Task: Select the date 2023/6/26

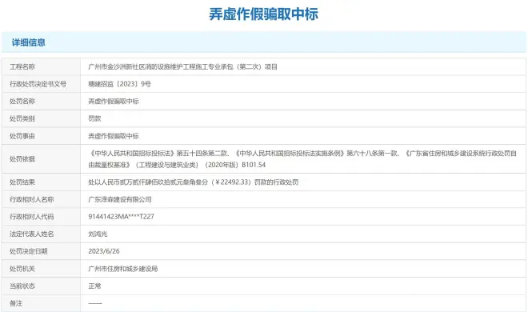Action: tap(104, 251)
